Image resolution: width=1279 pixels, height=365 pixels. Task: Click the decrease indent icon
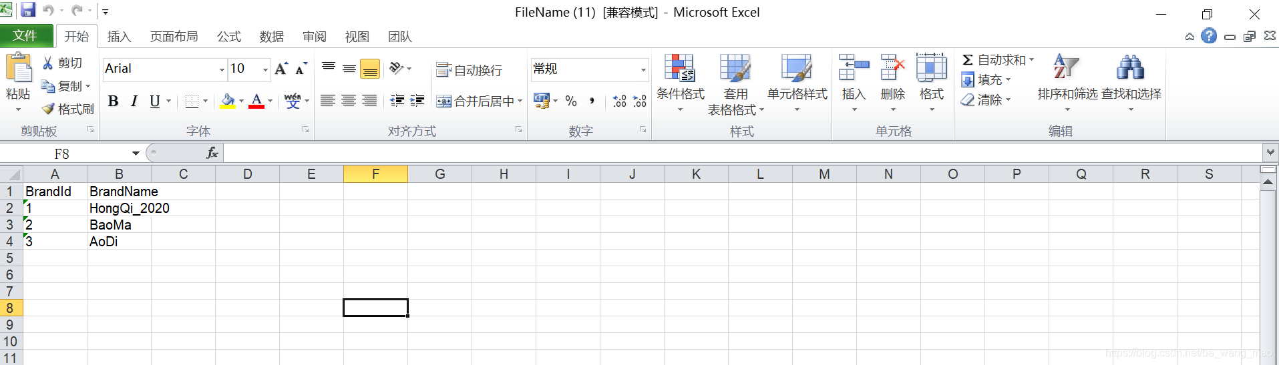pyautogui.click(x=397, y=101)
